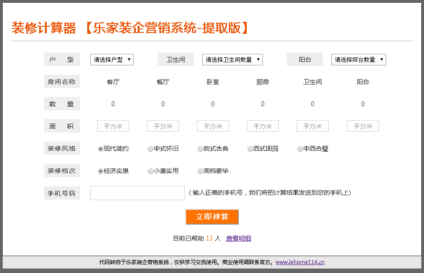
Task: Select 小康实用 decoration grade
Action: point(151,171)
